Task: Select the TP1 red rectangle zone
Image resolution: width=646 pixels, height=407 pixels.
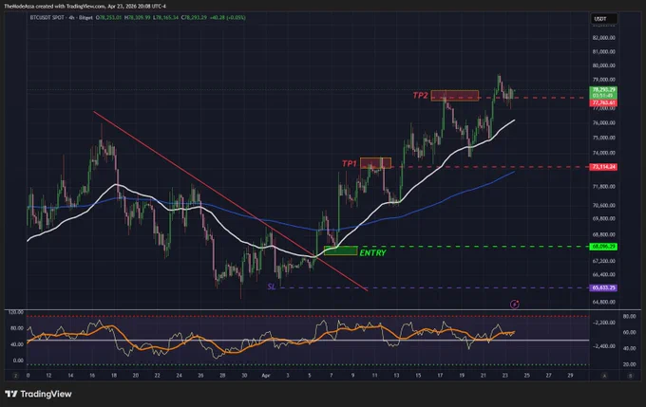Action: pos(376,163)
